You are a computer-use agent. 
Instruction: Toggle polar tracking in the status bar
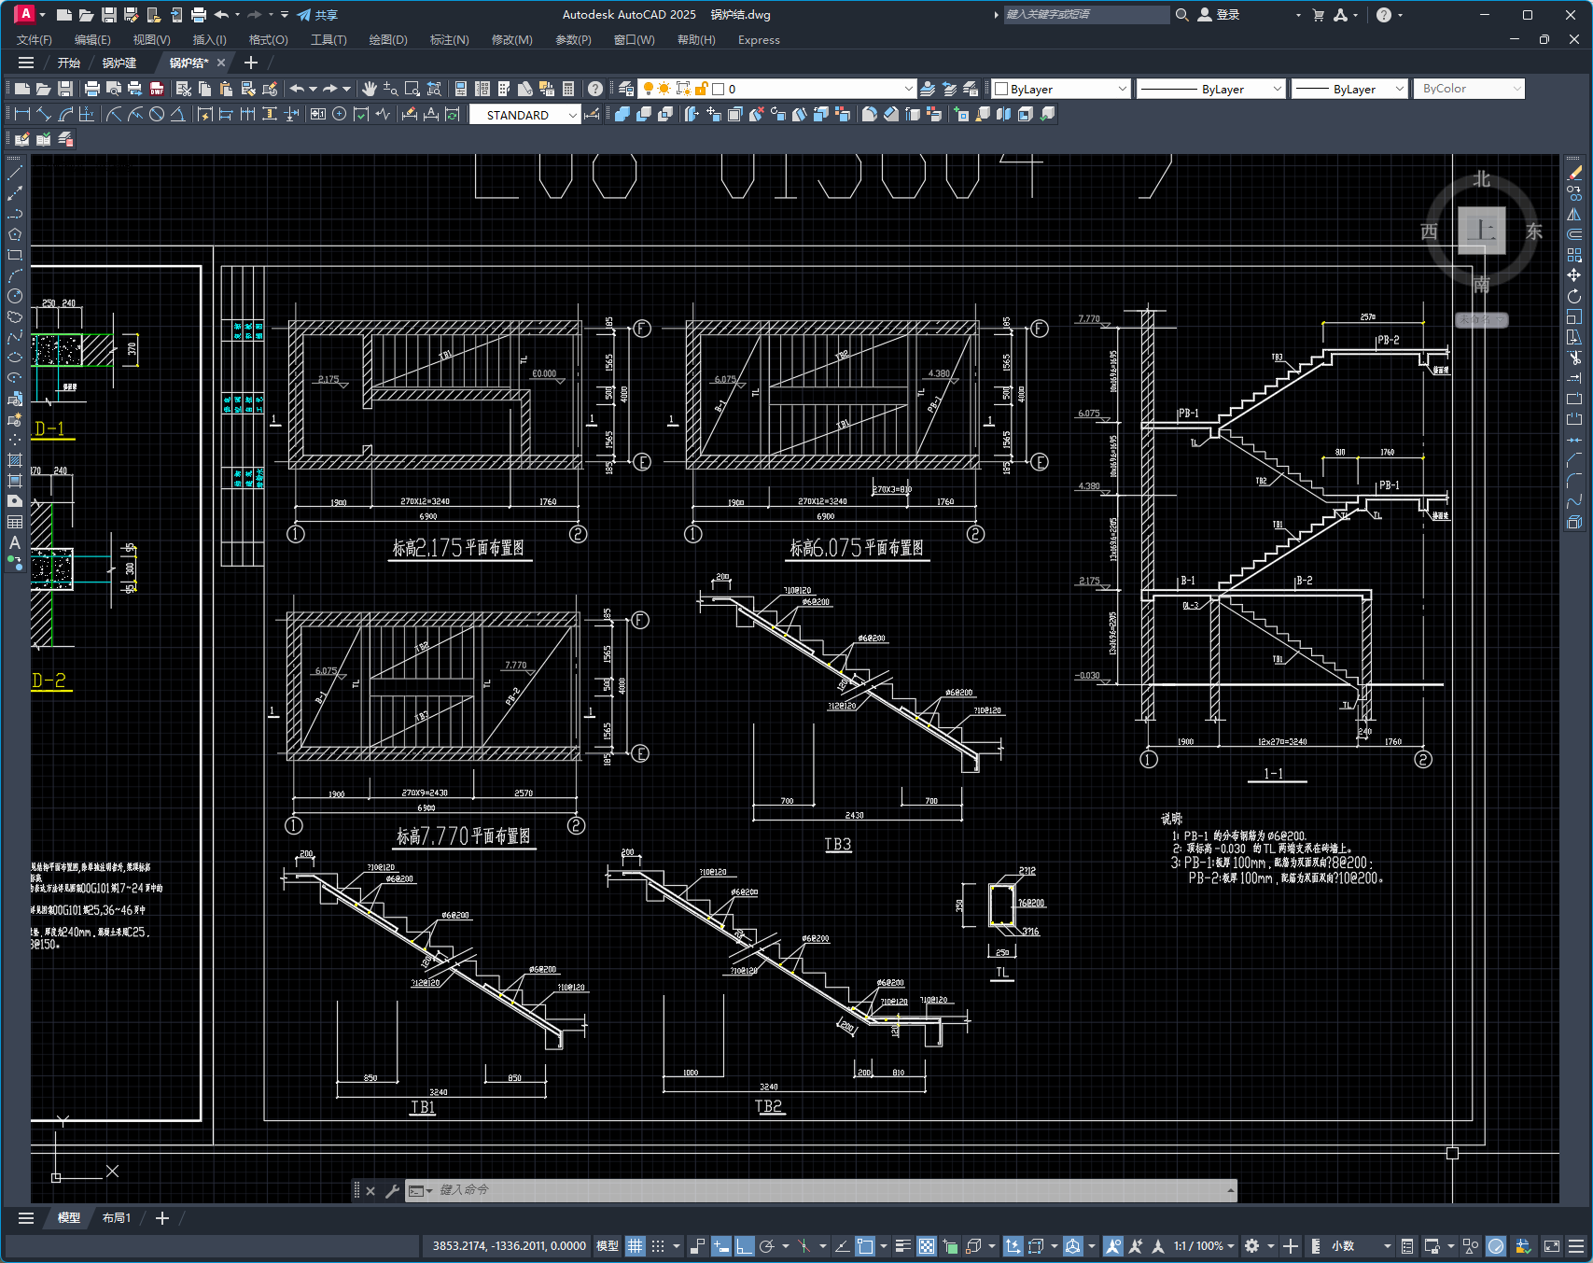coord(767,1246)
